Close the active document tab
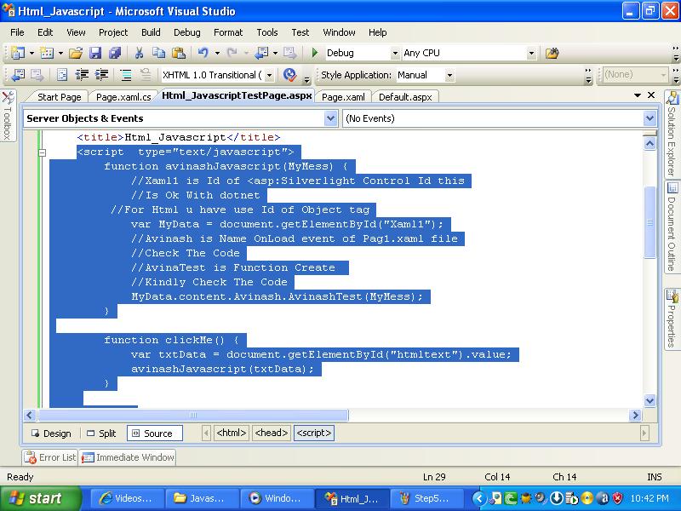The height and width of the screenshot is (511, 681). (651, 95)
